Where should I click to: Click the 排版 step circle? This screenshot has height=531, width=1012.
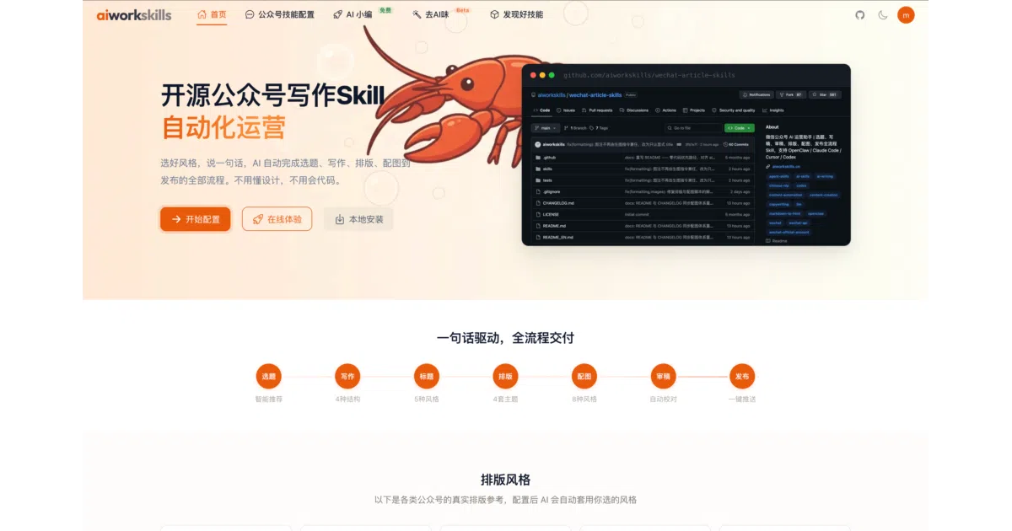pyautogui.click(x=505, y=377)
